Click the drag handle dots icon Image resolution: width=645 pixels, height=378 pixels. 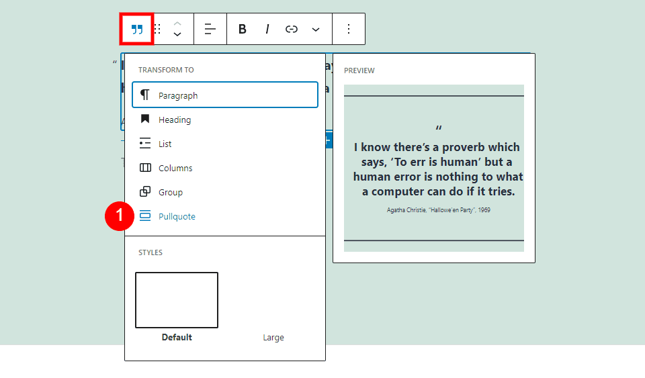(x=157, y=29)
